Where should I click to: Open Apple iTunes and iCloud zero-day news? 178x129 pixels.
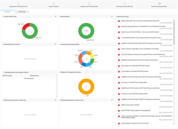pyautogui.click(x=140, y=32)
